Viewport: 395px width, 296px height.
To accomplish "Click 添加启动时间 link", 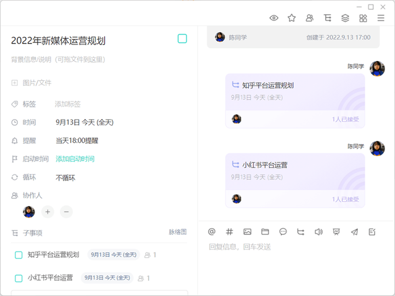I will click(x=75, y=159).
